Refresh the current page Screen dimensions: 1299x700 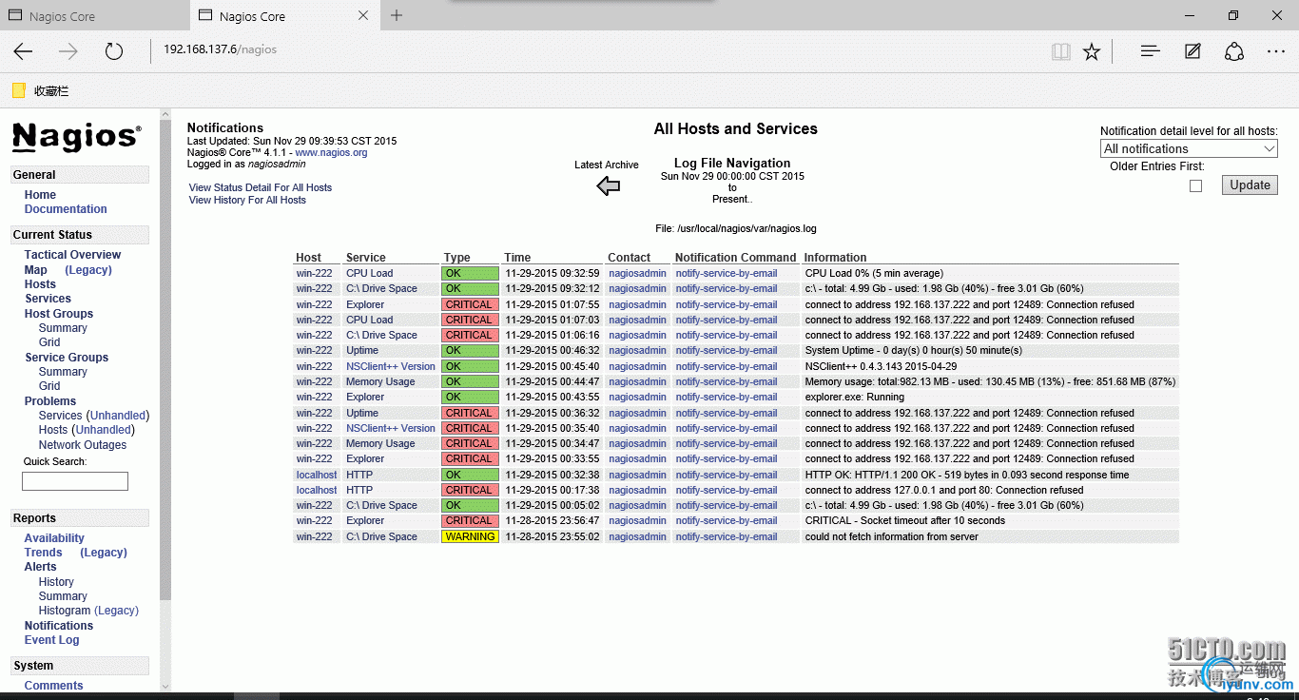(114, 51)
